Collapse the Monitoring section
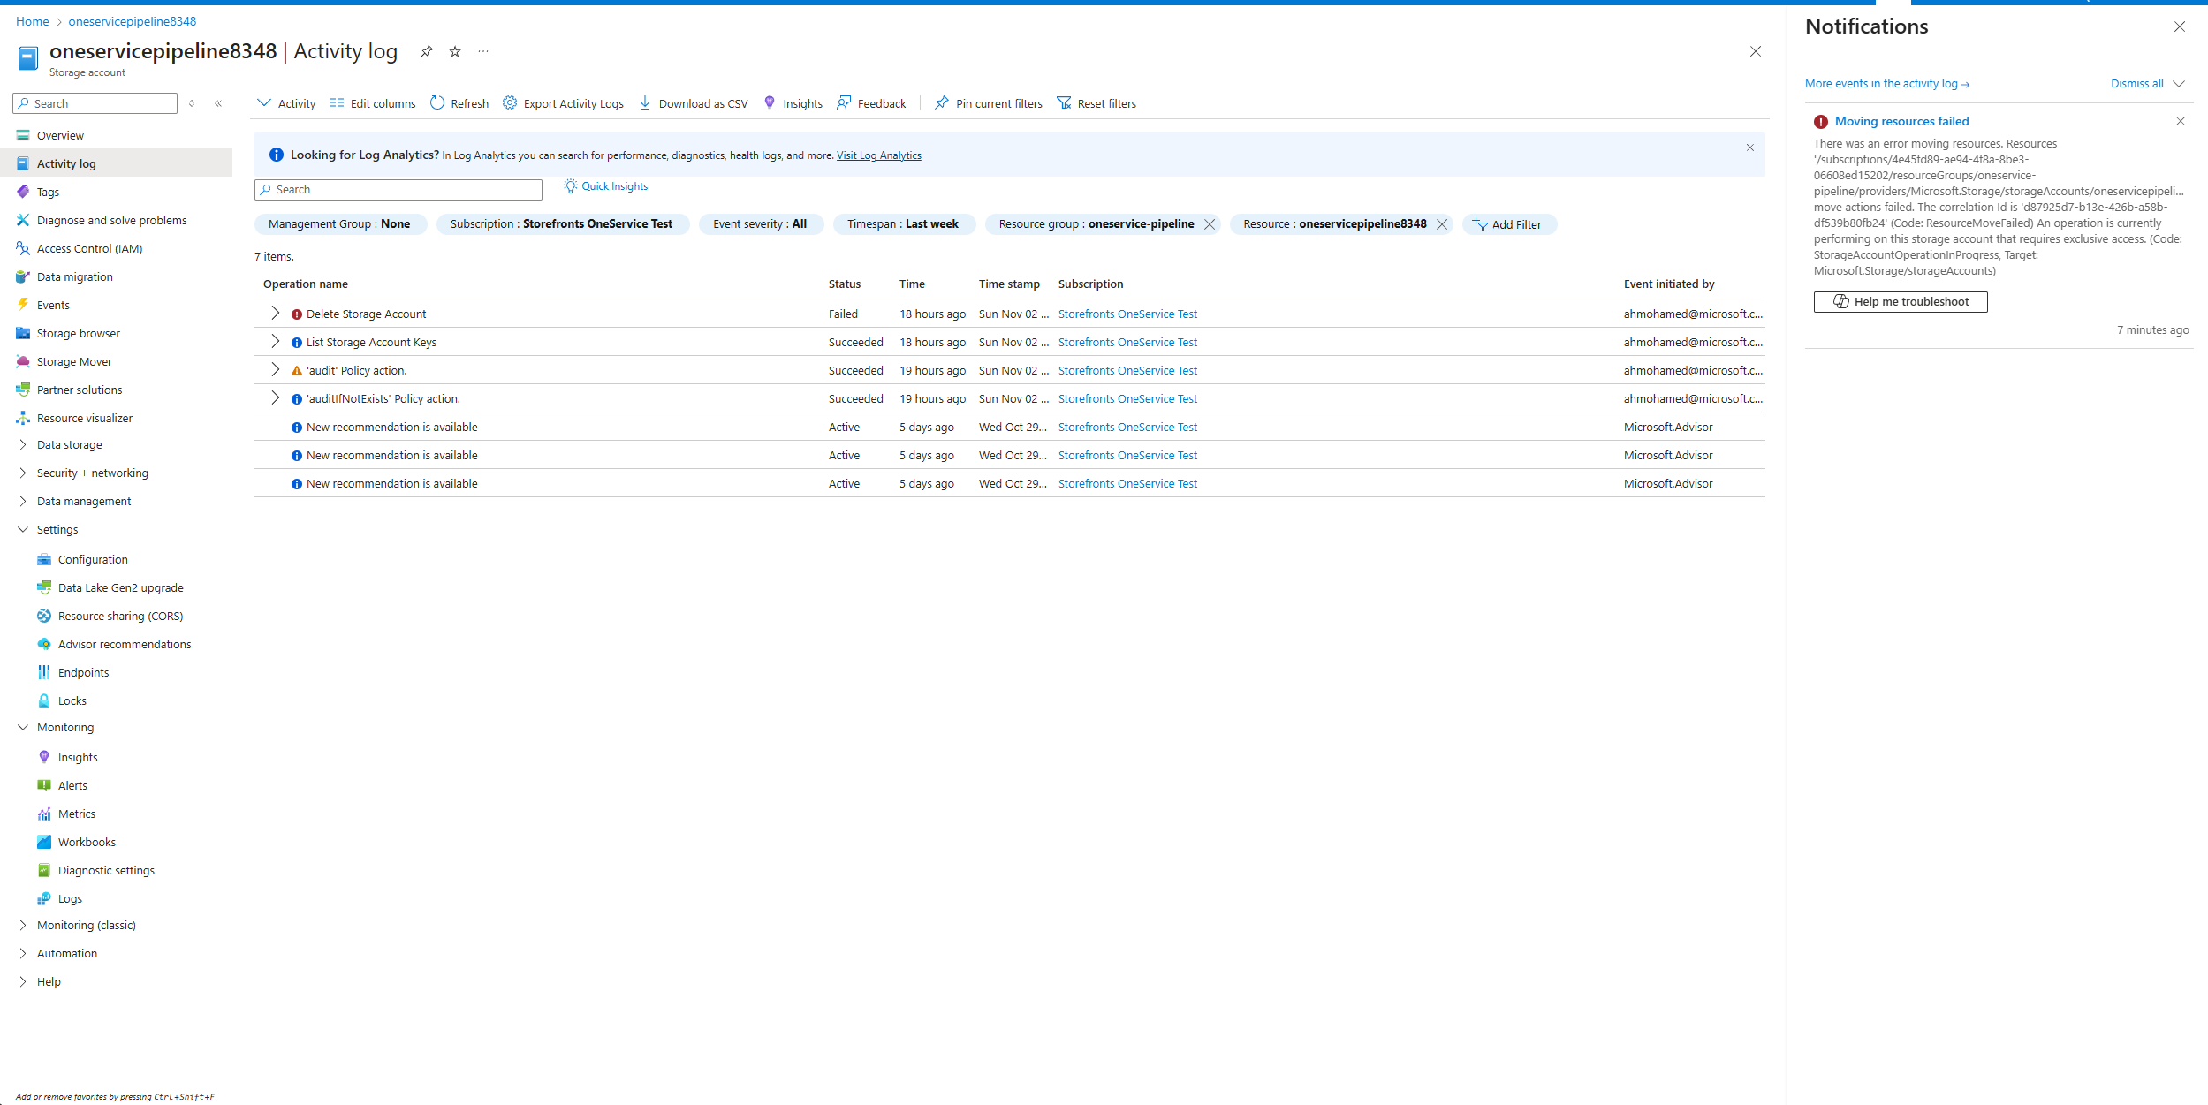Screen dimensions: 2208x1105 coord(23,728)
